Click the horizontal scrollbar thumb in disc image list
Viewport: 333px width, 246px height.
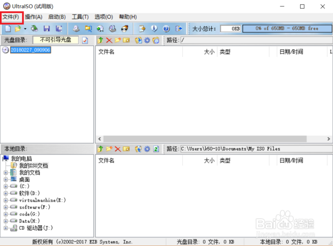205,139
